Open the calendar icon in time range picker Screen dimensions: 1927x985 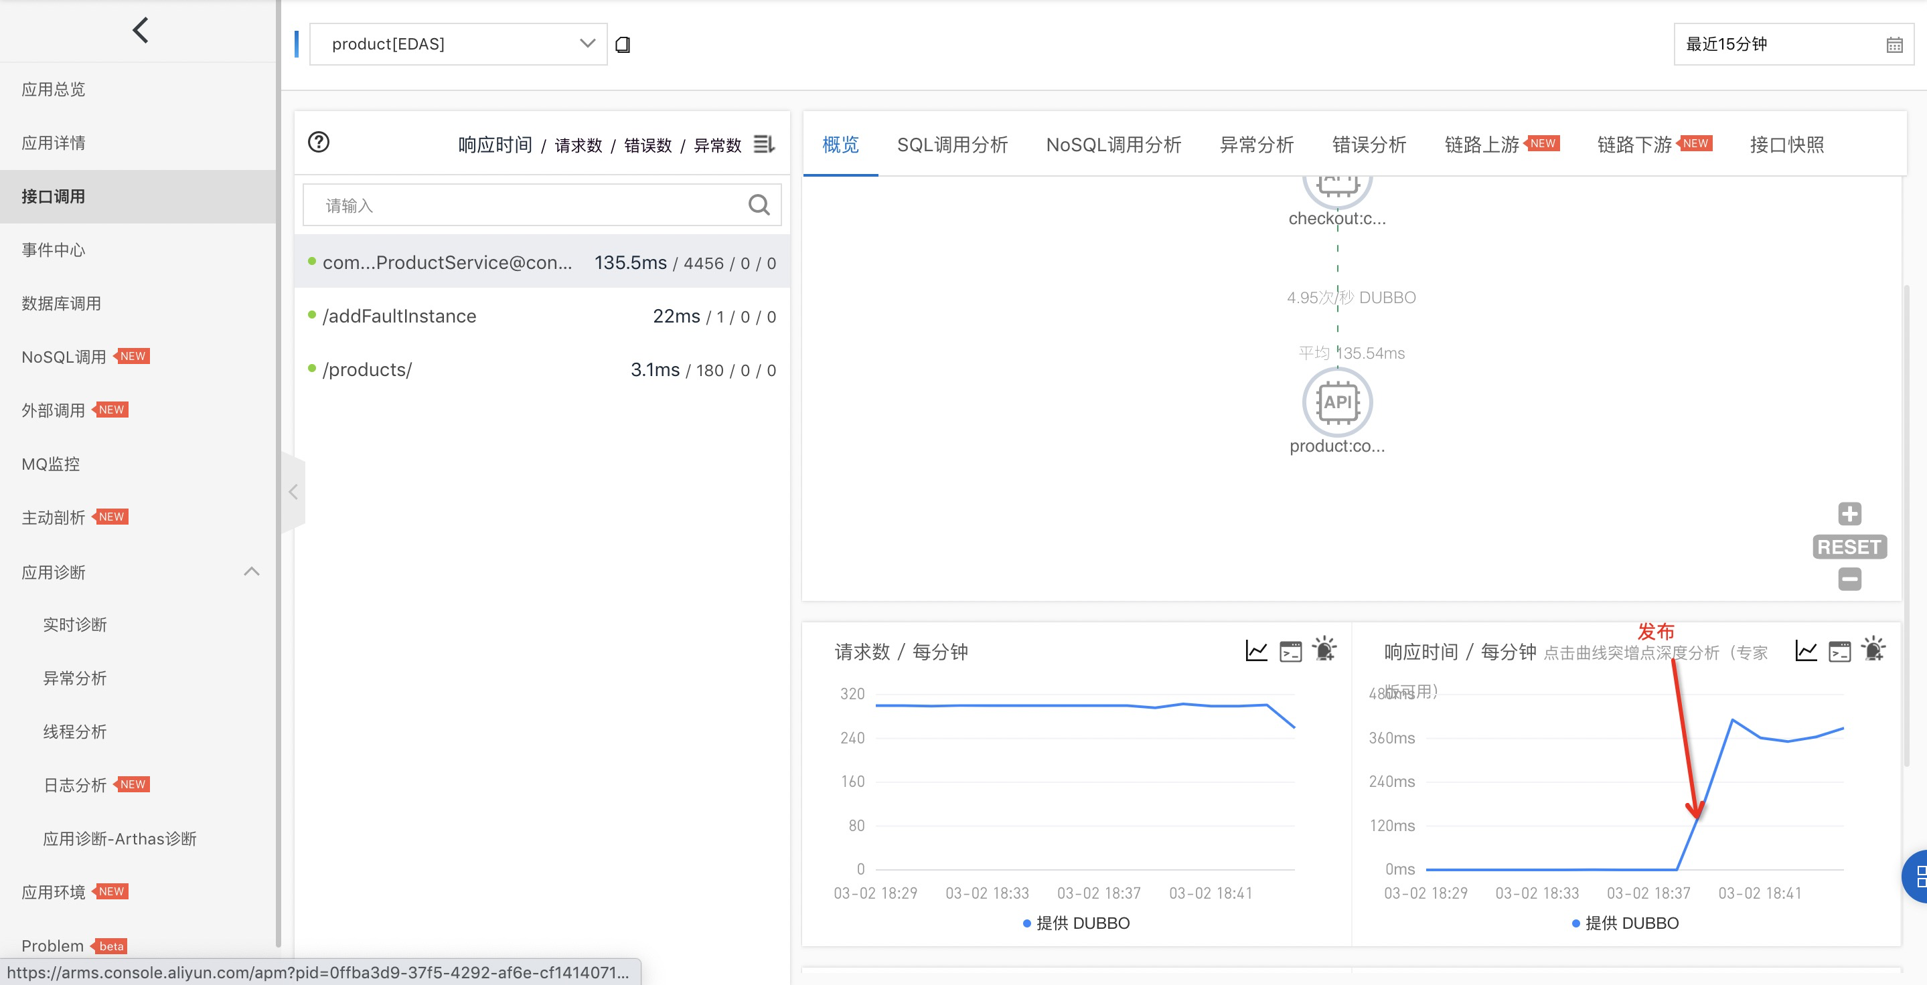(1894, 45)
